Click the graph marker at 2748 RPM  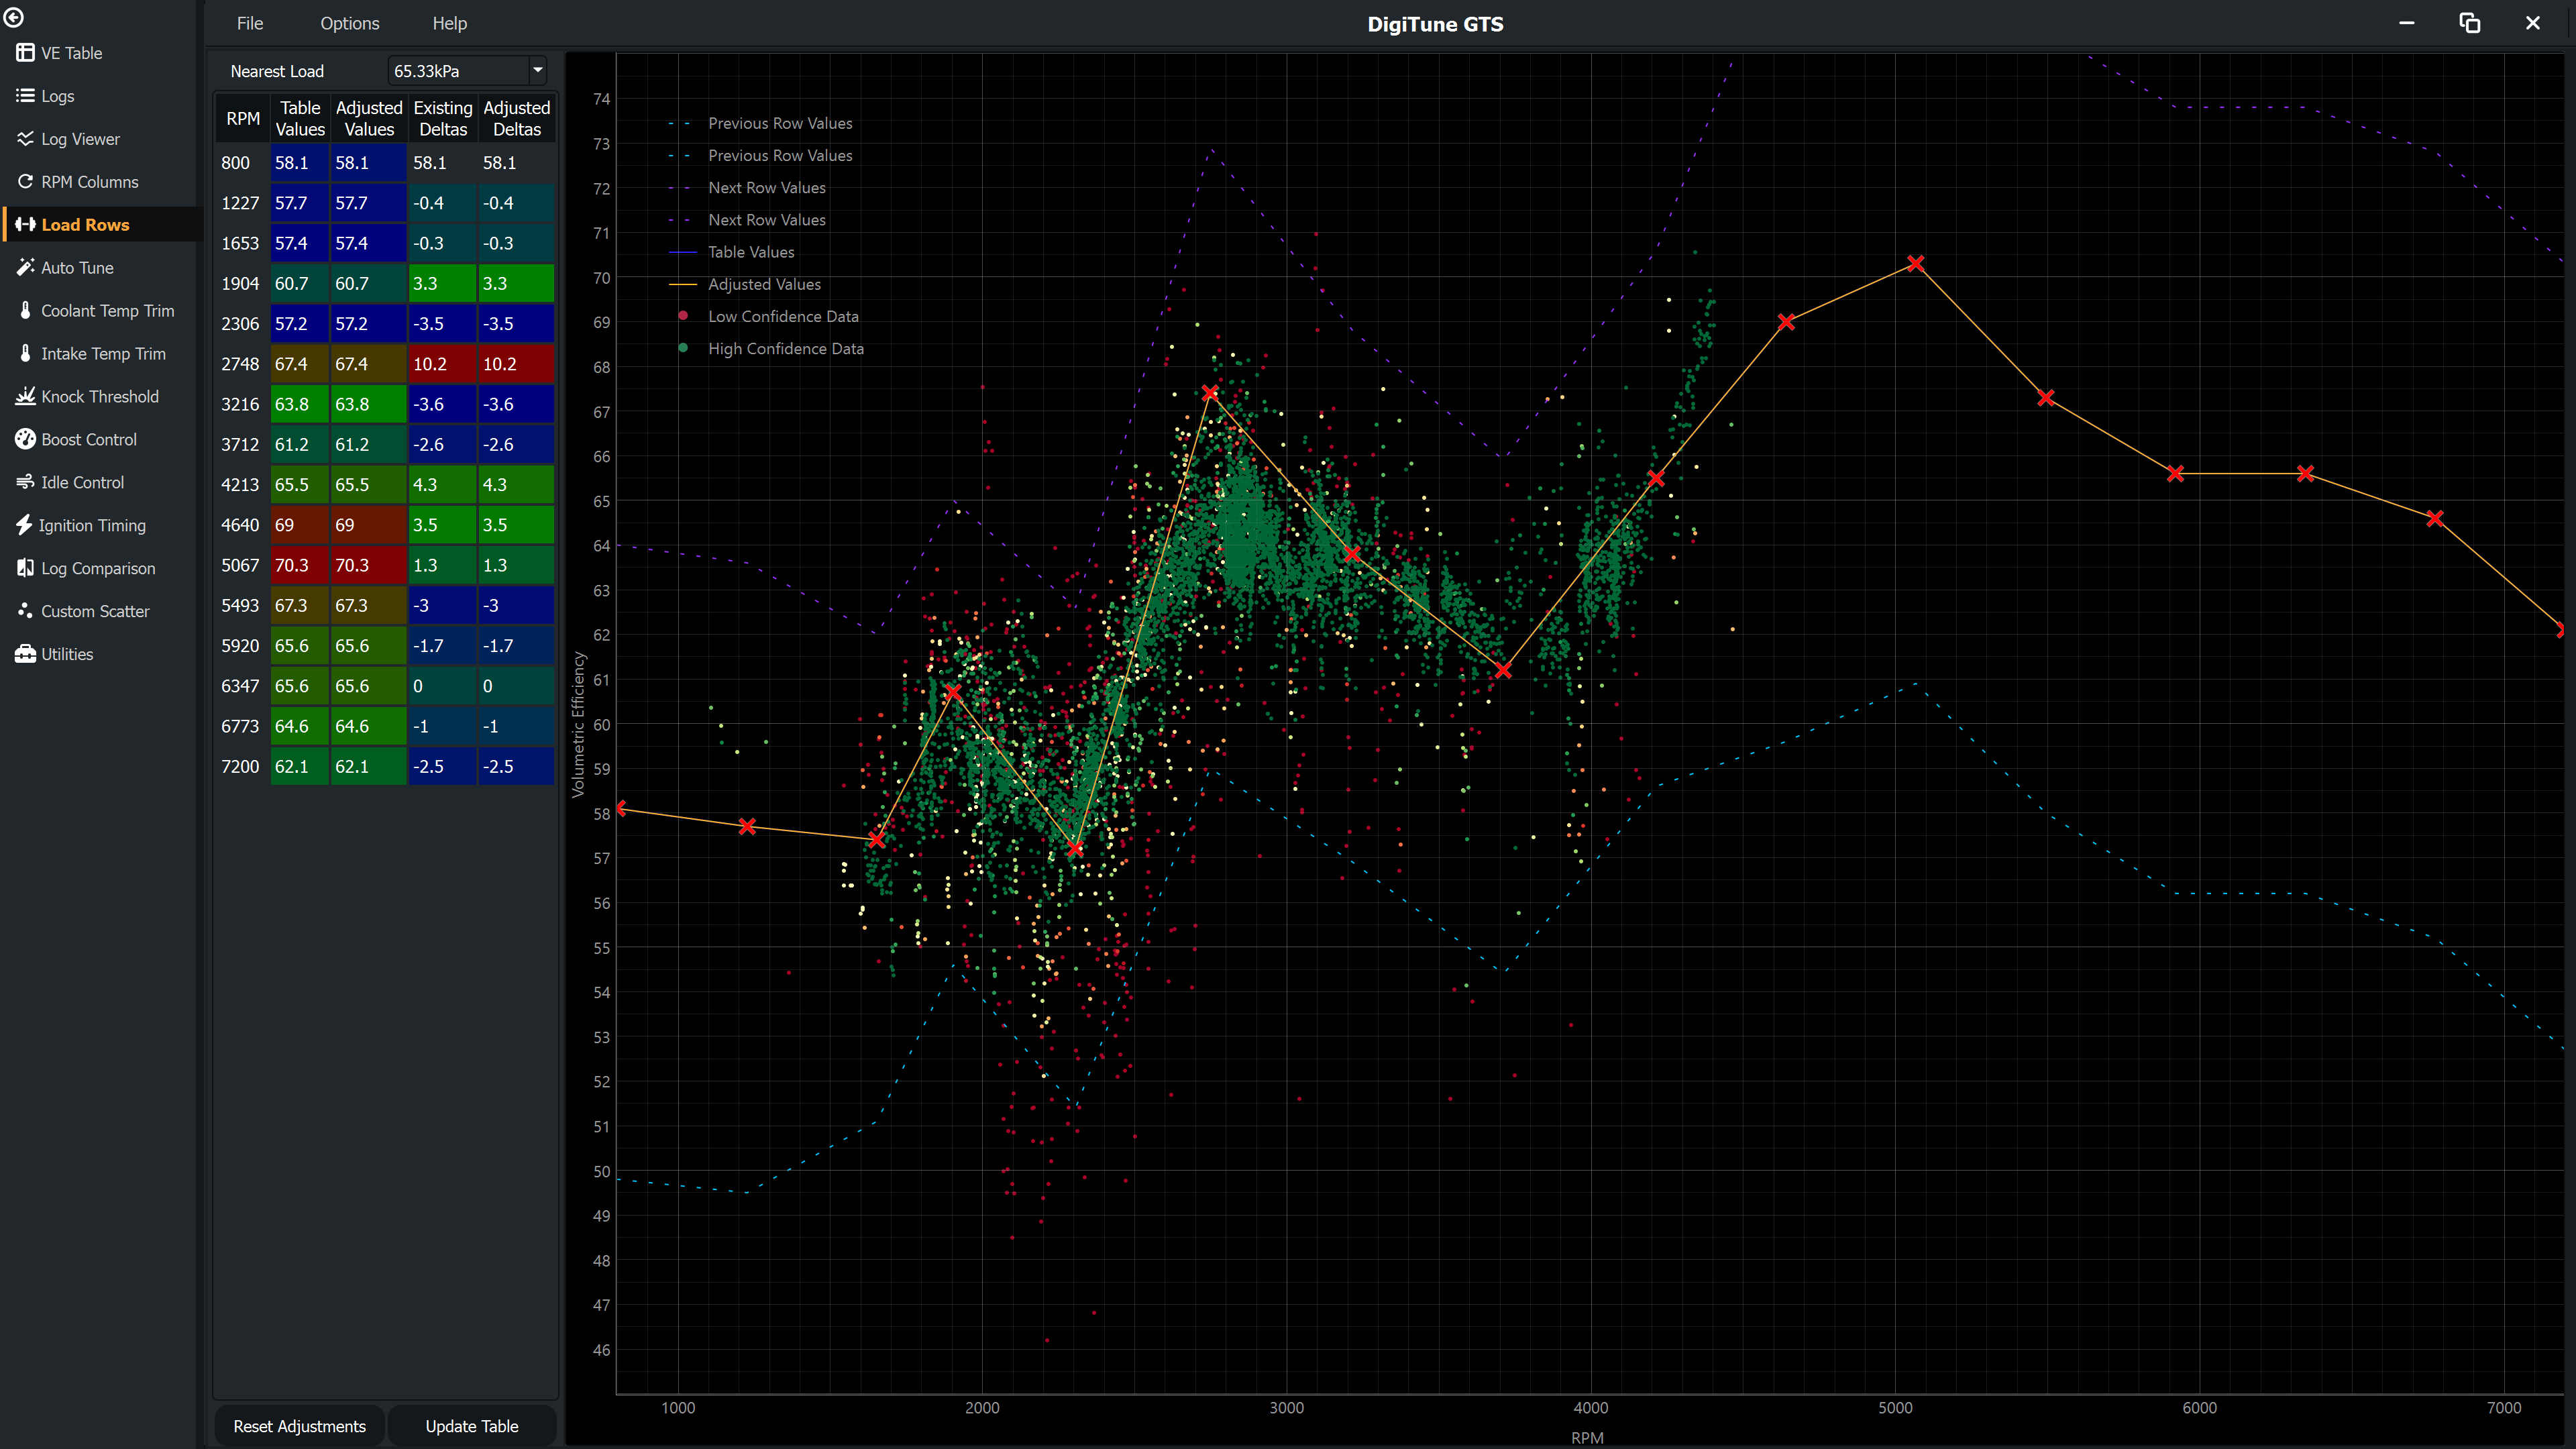pyautogui.click(x=1210, y=393)
